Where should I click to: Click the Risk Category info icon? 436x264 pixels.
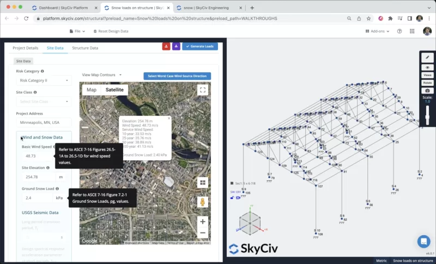[43, 71]
